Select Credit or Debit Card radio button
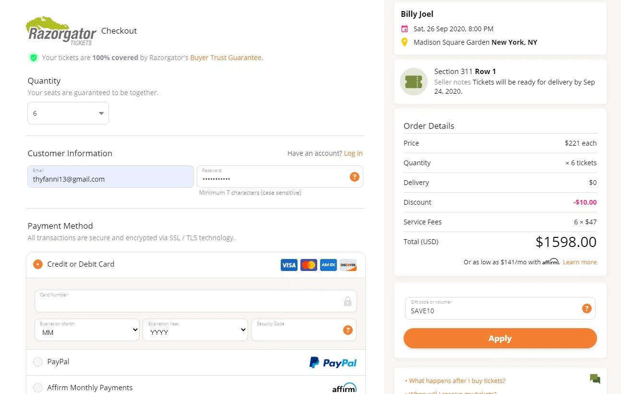Viewport: 621px width, 394px height. click(x=38, y=264)
